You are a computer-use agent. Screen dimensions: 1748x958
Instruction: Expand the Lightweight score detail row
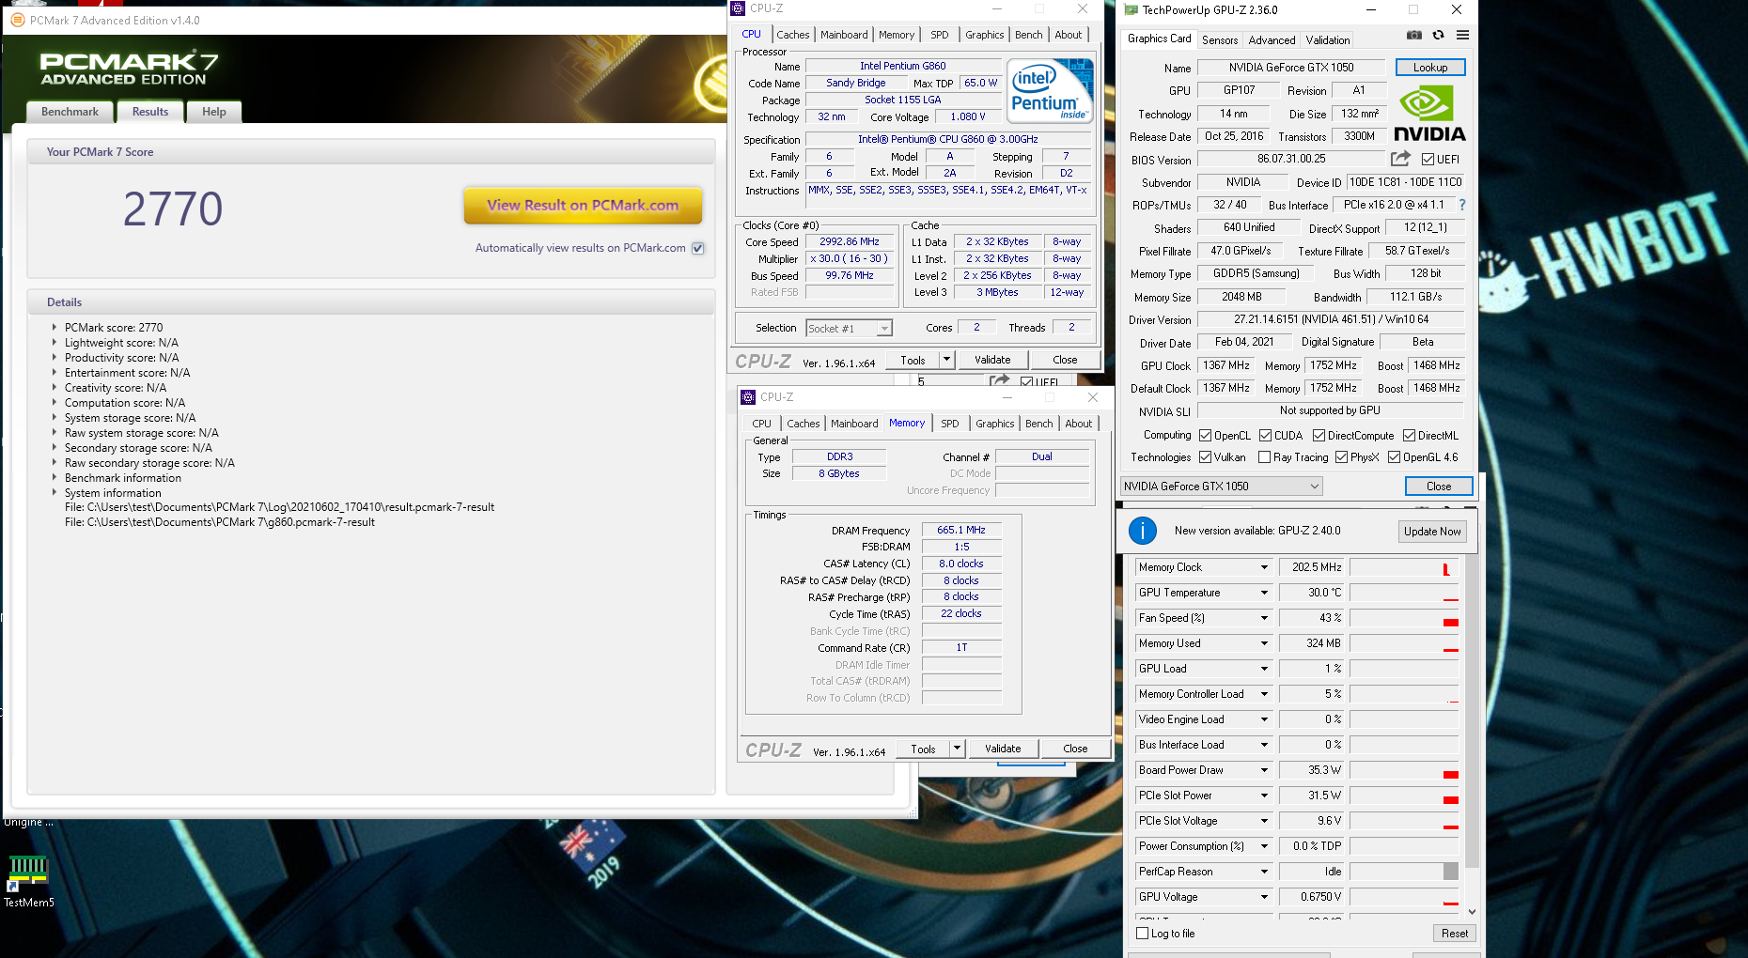point(54,343)
